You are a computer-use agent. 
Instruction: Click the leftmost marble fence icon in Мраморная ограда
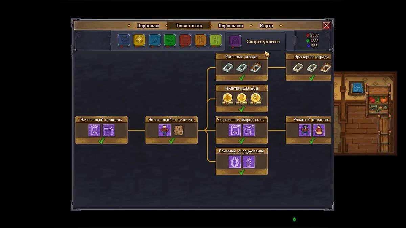tap(297, 68)
